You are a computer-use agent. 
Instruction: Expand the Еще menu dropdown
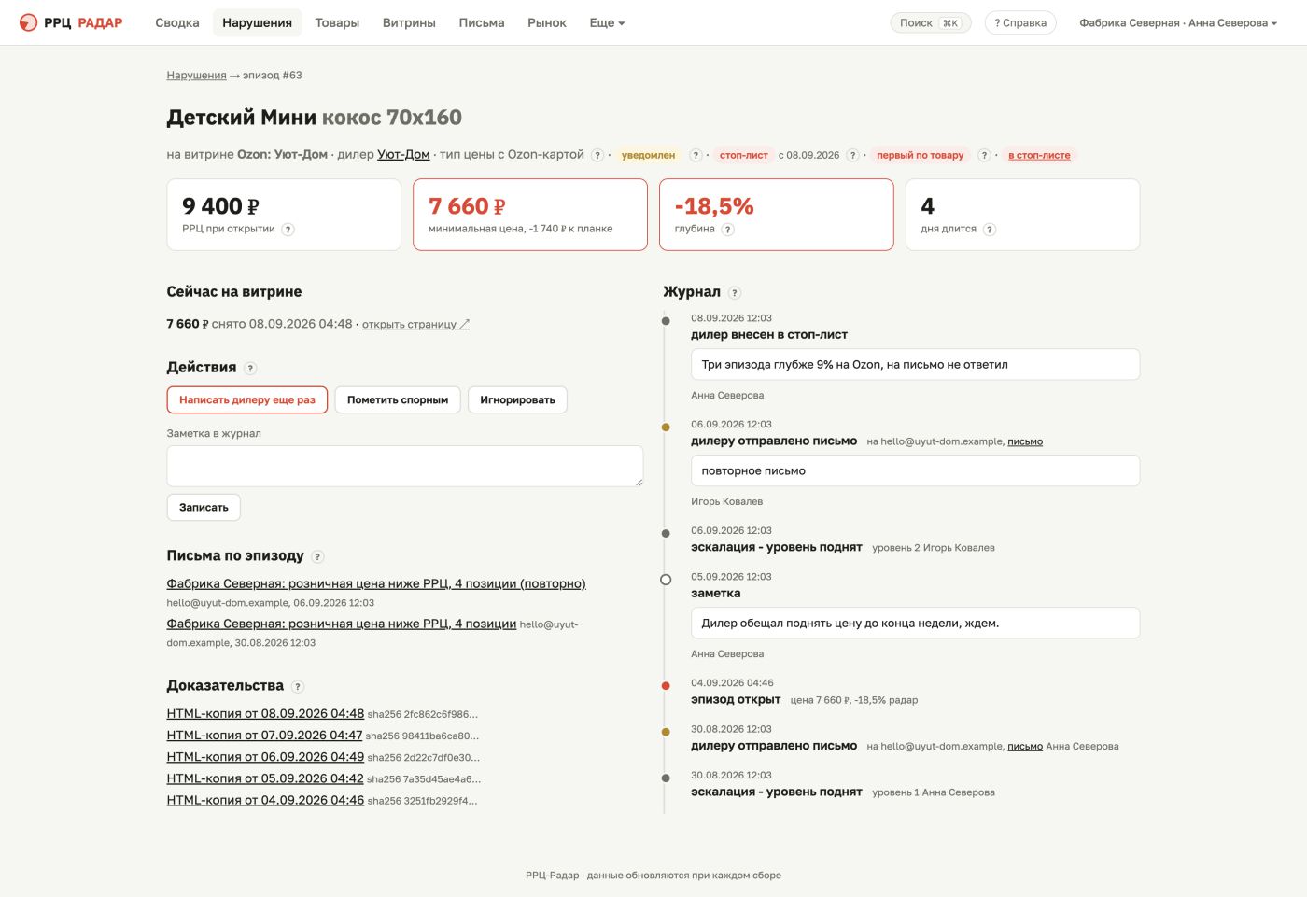(607, 22)
